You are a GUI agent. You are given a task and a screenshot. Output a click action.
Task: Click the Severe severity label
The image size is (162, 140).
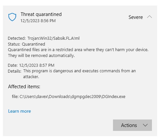pyautogui.click(x=136, y=17)
